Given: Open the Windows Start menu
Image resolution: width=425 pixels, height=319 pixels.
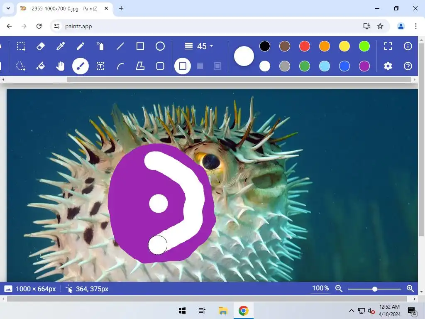Looking at the screenshot, I should point(182,311).
